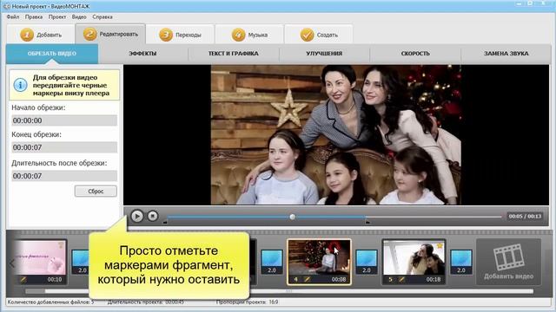Screen dimensions: 556x312
Task: Click the Пропорции проекта 16:9 status text
Action: pos(247,302)
